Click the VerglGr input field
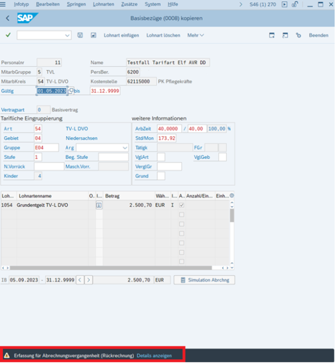 click(x=169, y=167)
